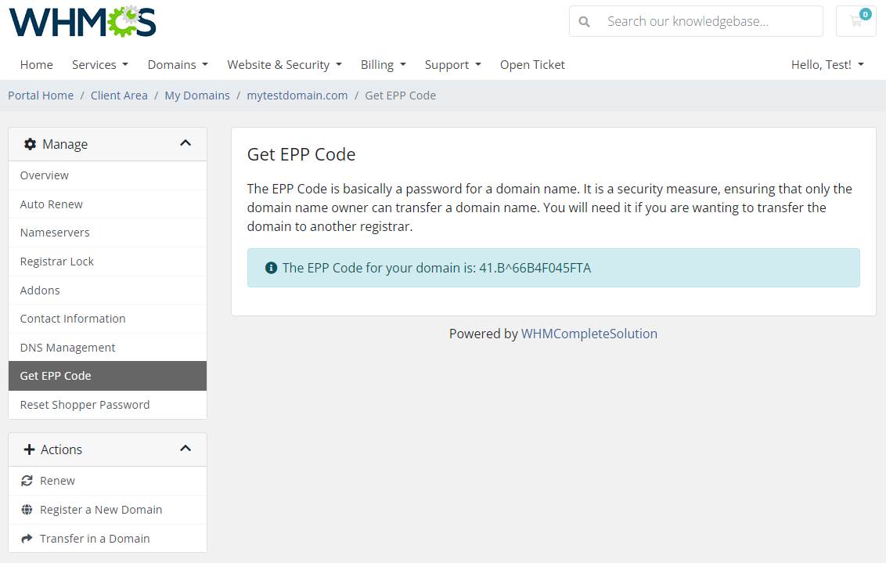Select Registrar Lock in sidebar

[57, 262]
